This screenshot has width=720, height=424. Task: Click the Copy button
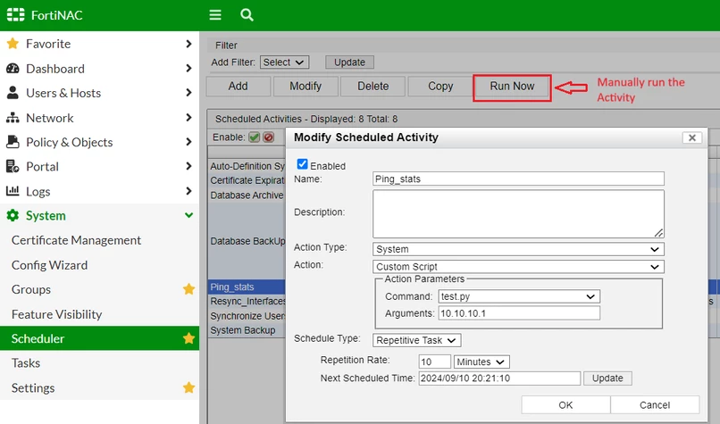440,87
